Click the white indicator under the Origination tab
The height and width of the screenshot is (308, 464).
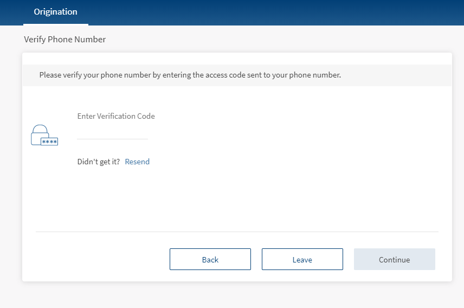pos(56,24)
